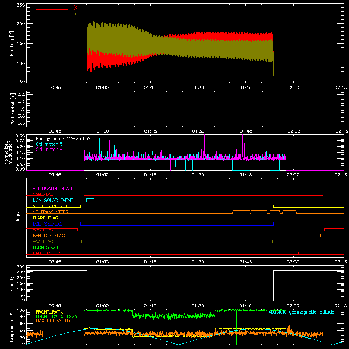Click the 'GAP_FLAG' label
The image size is (349, 349).
tap(43, 194)
